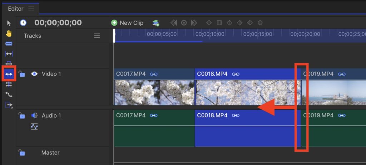The height and width of the screenshot is (165, 366).
Task: Click the audio envelope icon under Audio 1
Action: click(34, 127)
